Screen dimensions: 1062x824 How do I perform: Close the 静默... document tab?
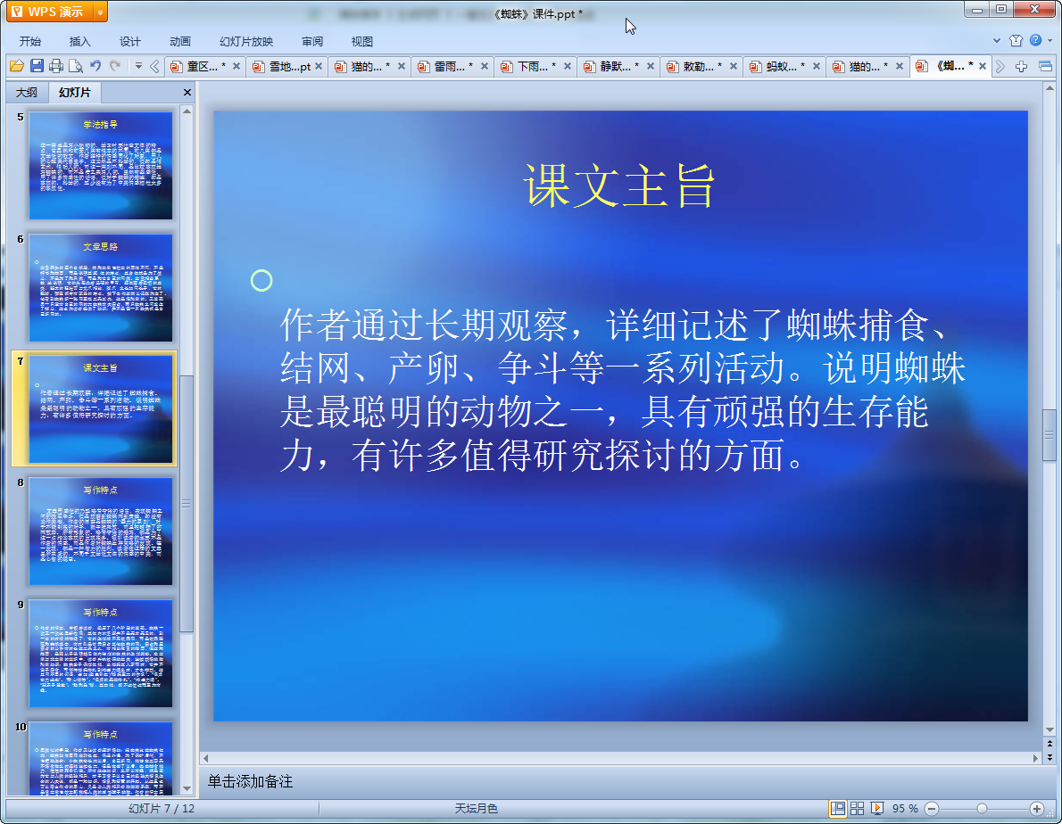click(651, 66)
